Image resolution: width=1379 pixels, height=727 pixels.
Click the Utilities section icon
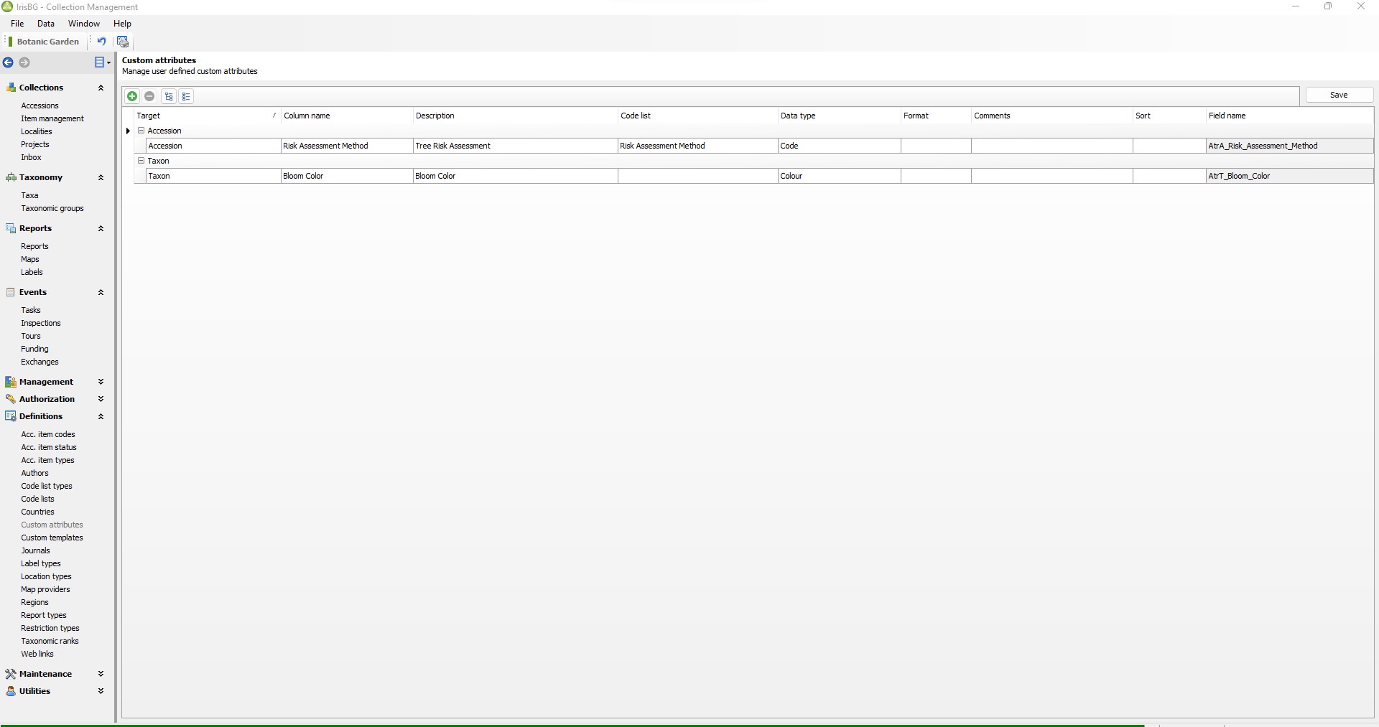(x=11, y=691)
